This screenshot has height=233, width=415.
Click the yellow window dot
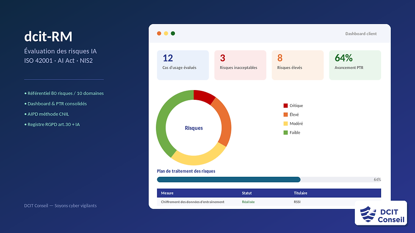tap(166, 33)
